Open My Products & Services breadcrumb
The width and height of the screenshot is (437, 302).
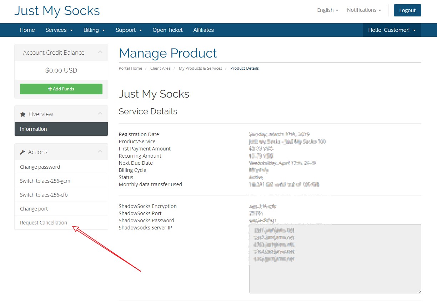coord(200,68)
